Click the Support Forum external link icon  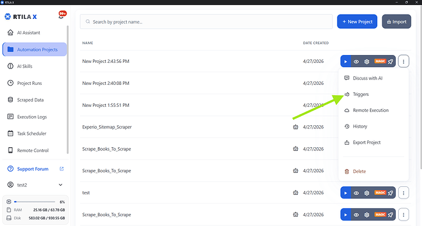(x=62, y=169)
